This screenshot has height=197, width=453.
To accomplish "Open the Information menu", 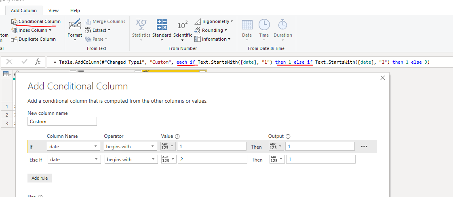I will tap(212, 39).
